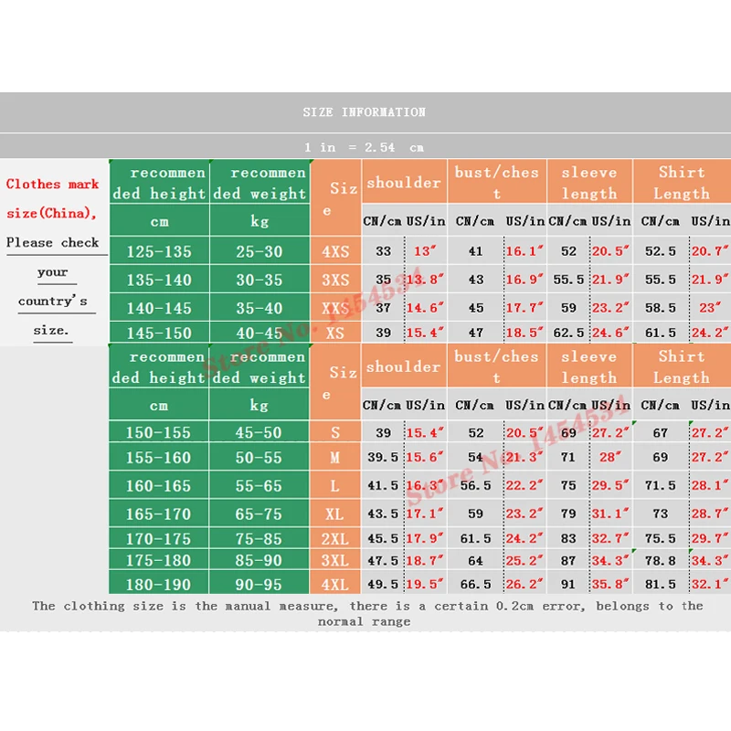This screenshot has height=731, width=731.
Task: Click the "65-75" weight cell
Action: pos(259,514)
